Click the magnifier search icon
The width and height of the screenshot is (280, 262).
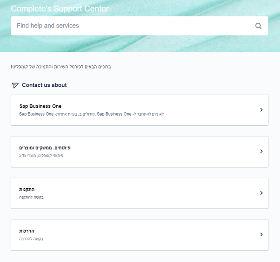259,26
